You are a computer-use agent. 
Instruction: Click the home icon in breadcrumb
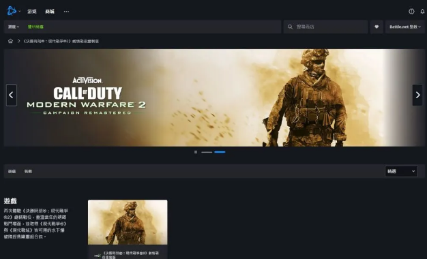pyautogui.click(x=10, y=41)
